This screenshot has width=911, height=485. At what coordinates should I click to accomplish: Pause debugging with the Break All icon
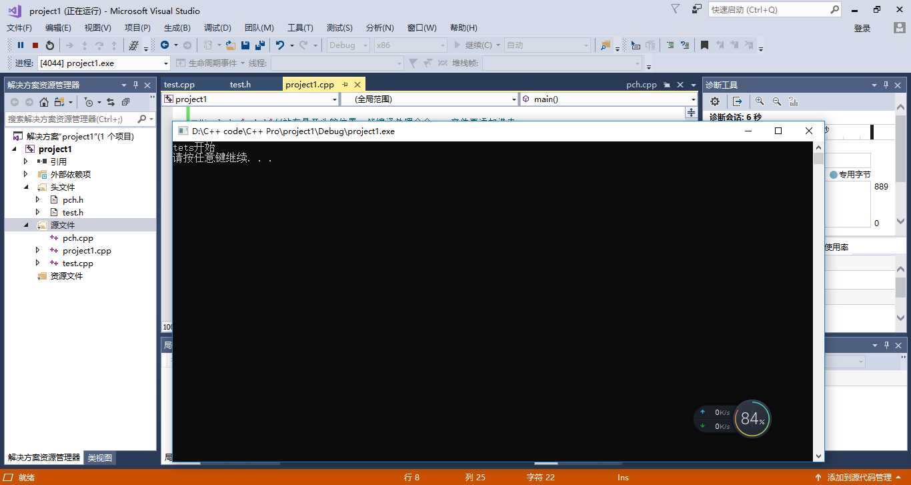(x=21, y=45)
